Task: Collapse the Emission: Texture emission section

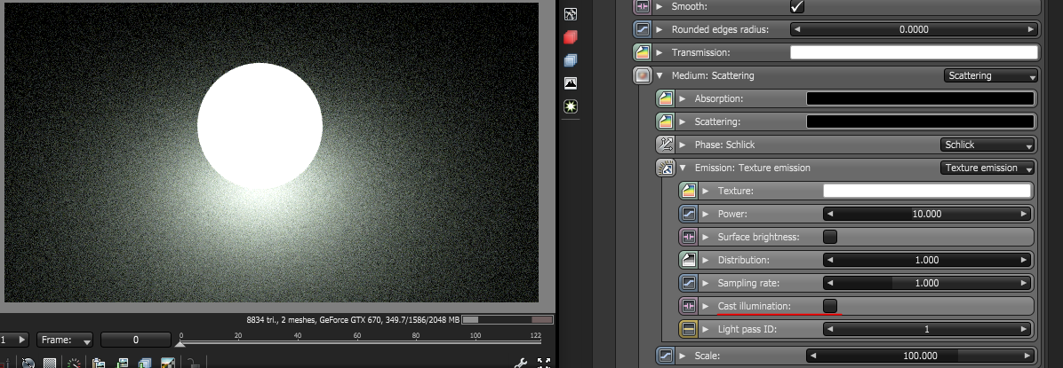Action: (683, 168)
